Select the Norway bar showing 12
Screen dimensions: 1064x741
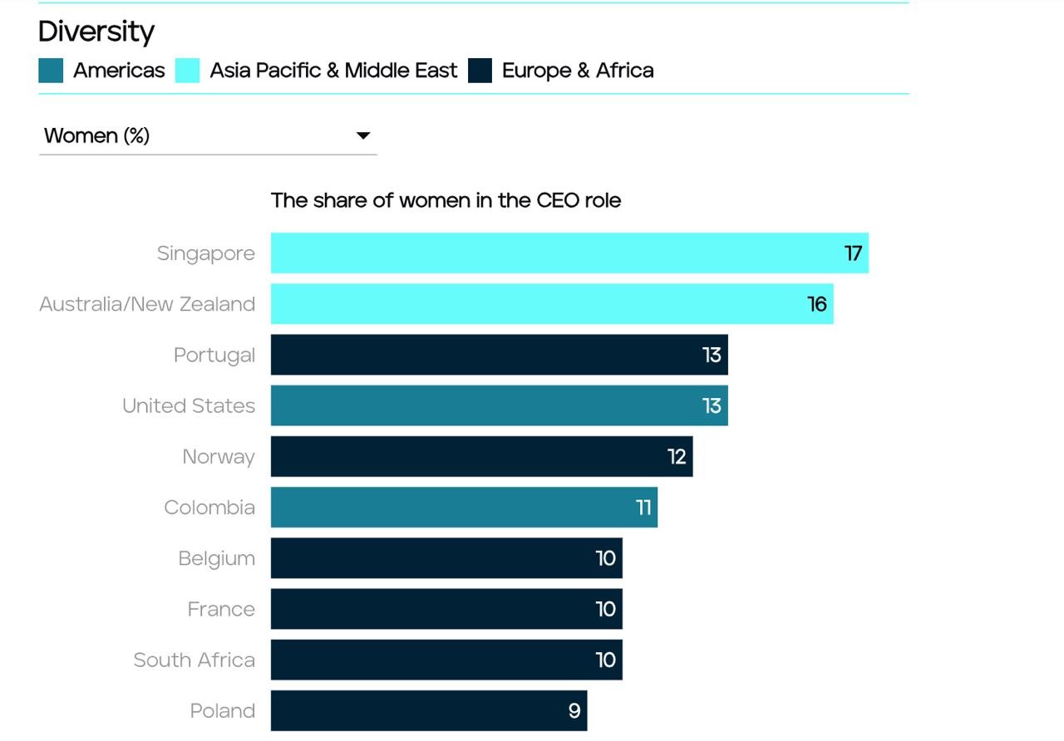click(x=481, y=456)
